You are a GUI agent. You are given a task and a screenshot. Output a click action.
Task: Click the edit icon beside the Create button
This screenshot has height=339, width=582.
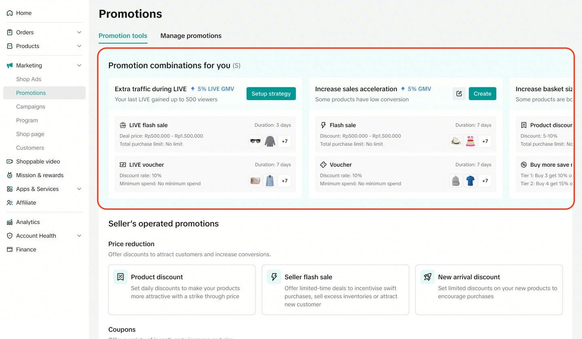point(459,94)
